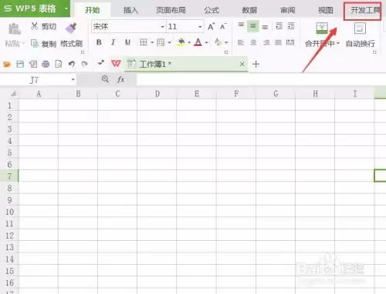This screenshot has height=294, width=386.
Task: Select column D header
Action: tap(157, 94)
